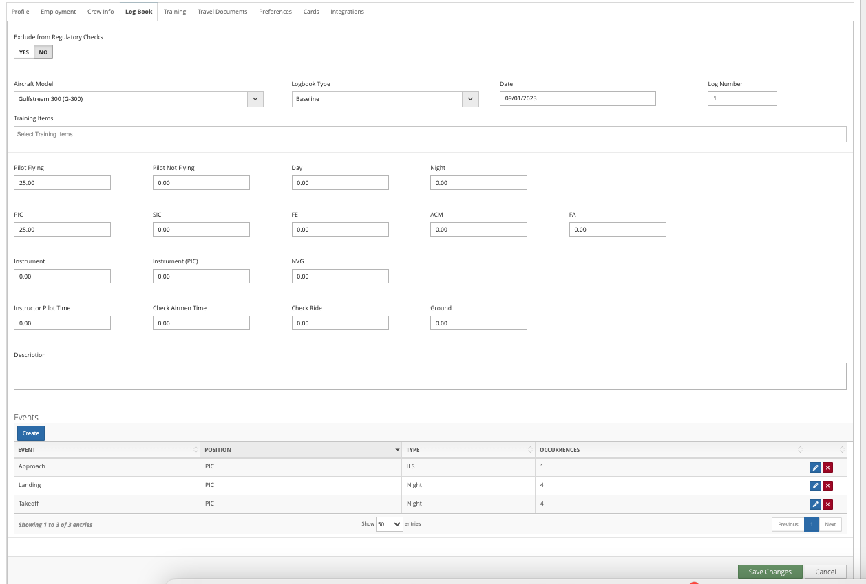Delete the Takeoff event row

tap(827, 504)
